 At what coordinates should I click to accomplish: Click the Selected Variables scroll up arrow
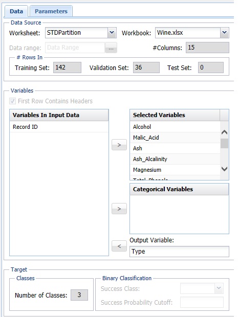tap(225, 132)
